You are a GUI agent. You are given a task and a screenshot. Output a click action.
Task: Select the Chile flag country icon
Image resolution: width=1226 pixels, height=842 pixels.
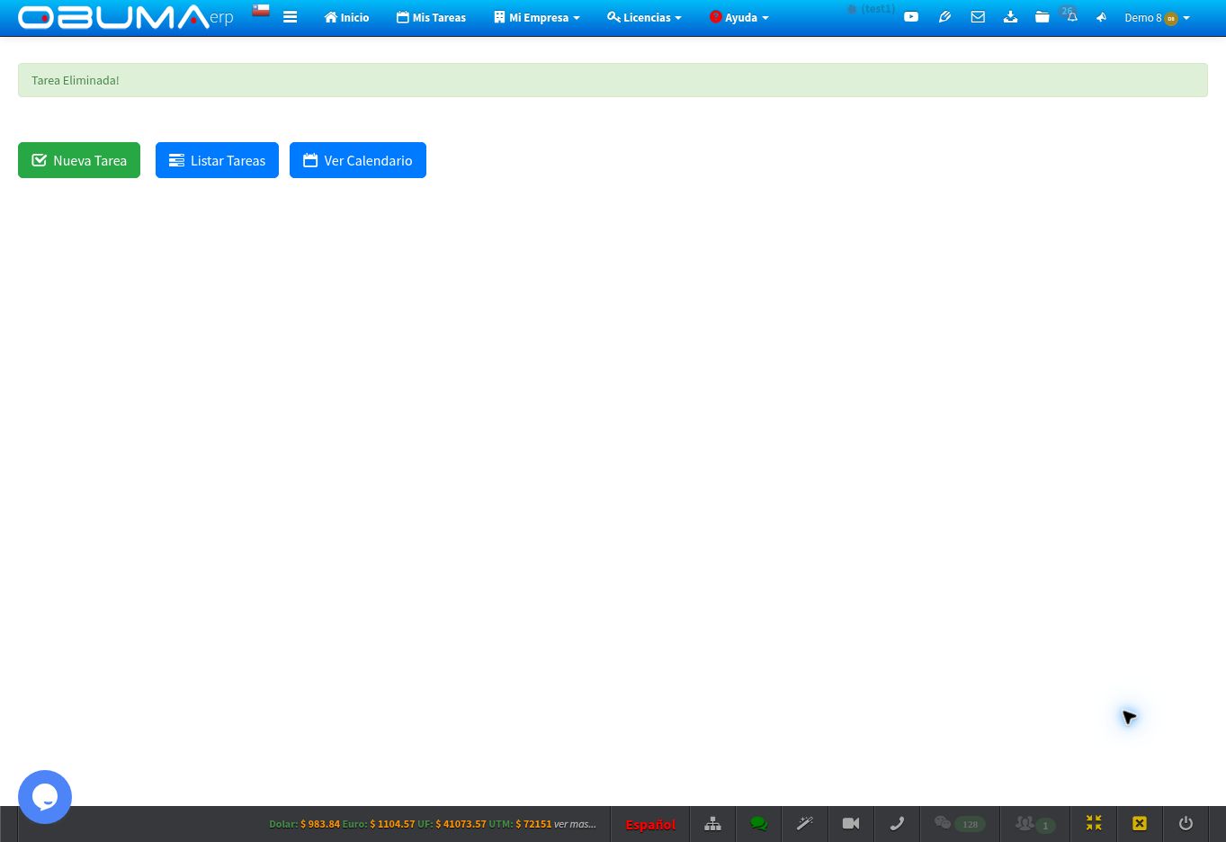tap(261, 11)
